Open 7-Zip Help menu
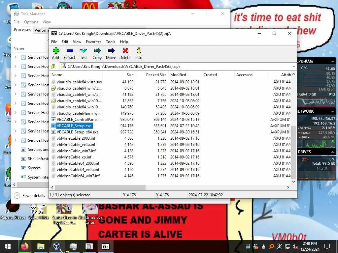Viewport: 338px width, 253px height. pos(124,42)
